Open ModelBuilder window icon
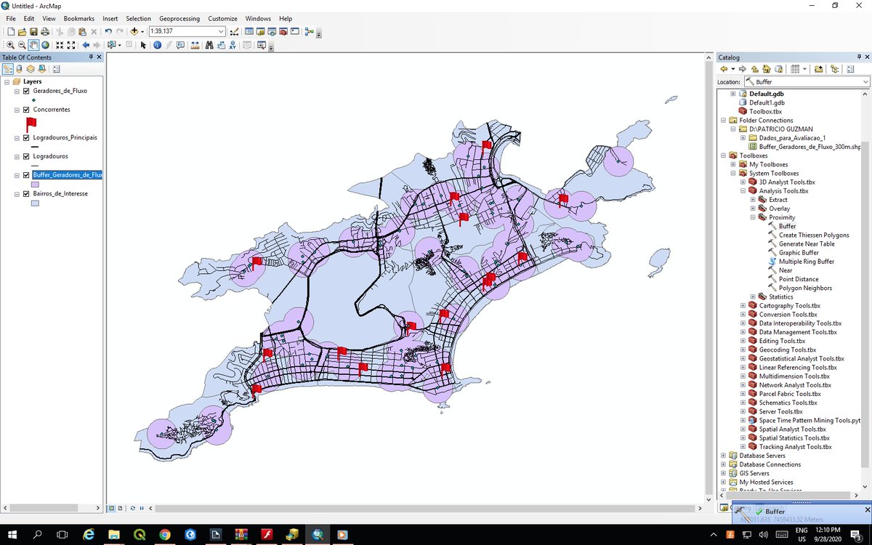The width and height of the screenshot is (872, 545). pyautogui.click(x=309, y=31)
